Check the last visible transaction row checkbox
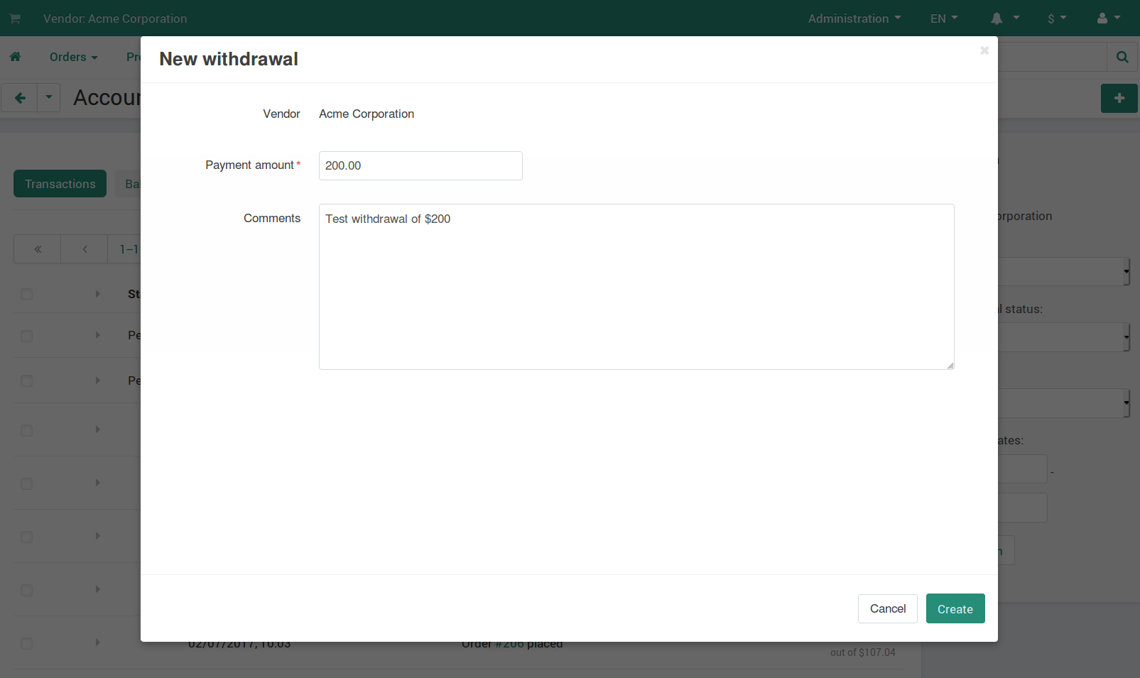 tap(27, 643)
